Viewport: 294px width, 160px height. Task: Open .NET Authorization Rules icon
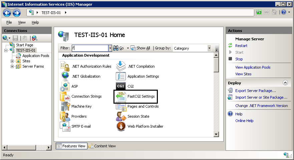click(65, 66)
